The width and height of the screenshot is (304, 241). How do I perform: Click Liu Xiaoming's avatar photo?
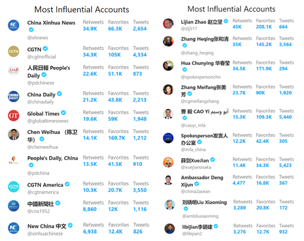click(170, 205)
